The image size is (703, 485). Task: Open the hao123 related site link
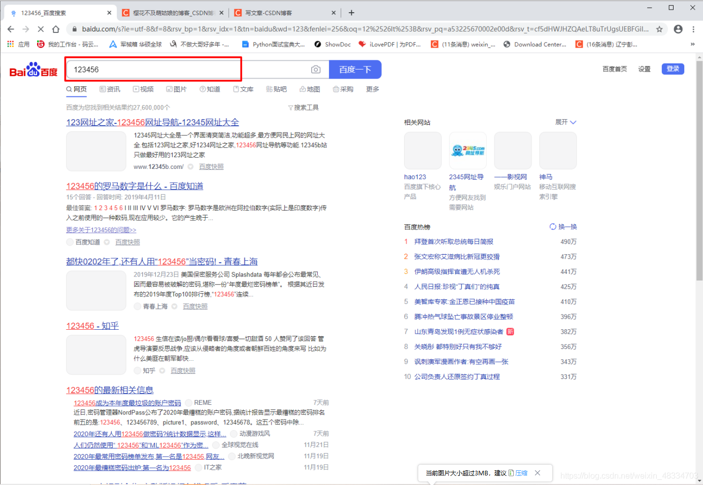415,177
